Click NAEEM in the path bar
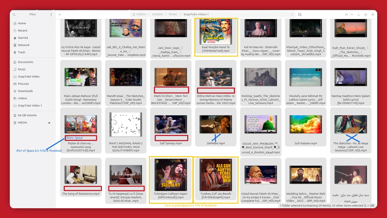Image resolution: width=387 pixels, height=218 pixels. (x=157, y=14)
